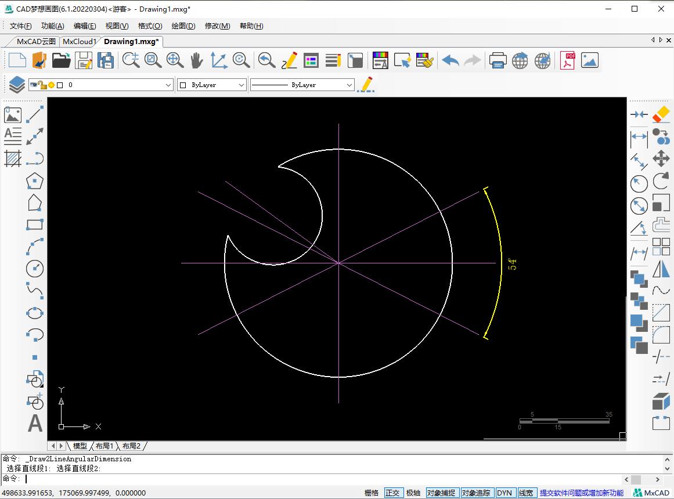Select the Rectangle drawing tool
The width and height of the screenshot is (674, 499).
click(x=35, y=223)
